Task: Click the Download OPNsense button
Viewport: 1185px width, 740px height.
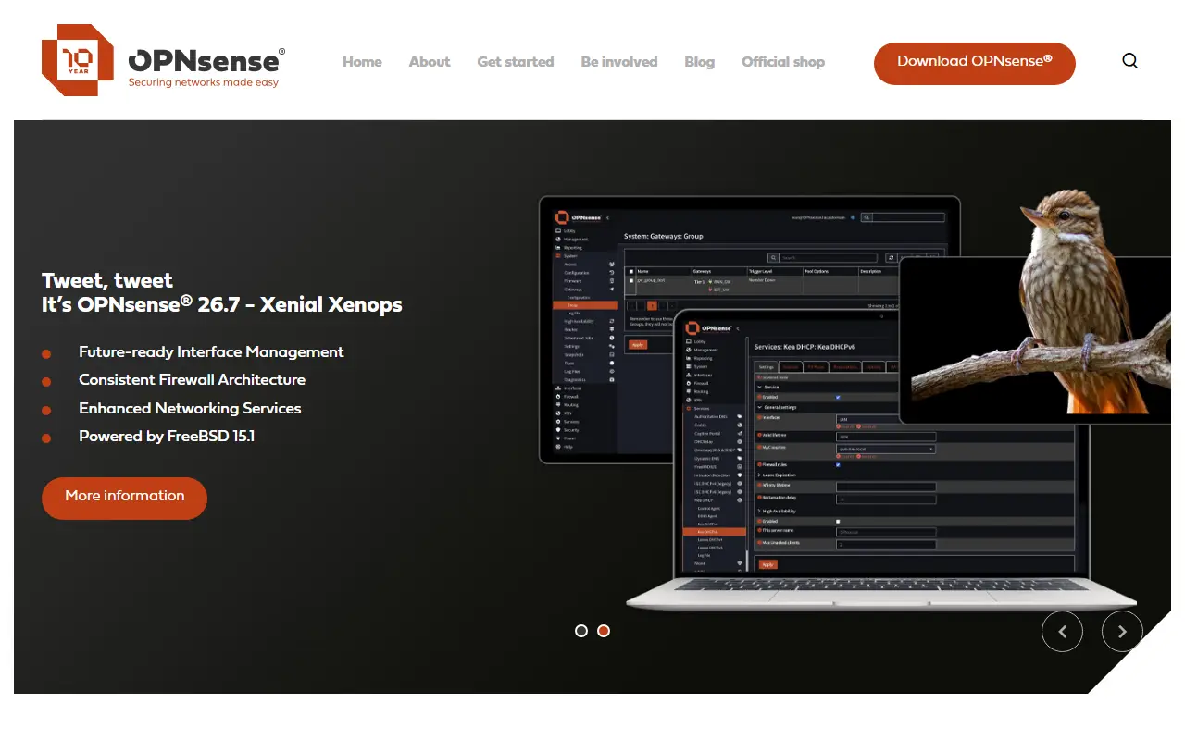Action: [975, 63]
